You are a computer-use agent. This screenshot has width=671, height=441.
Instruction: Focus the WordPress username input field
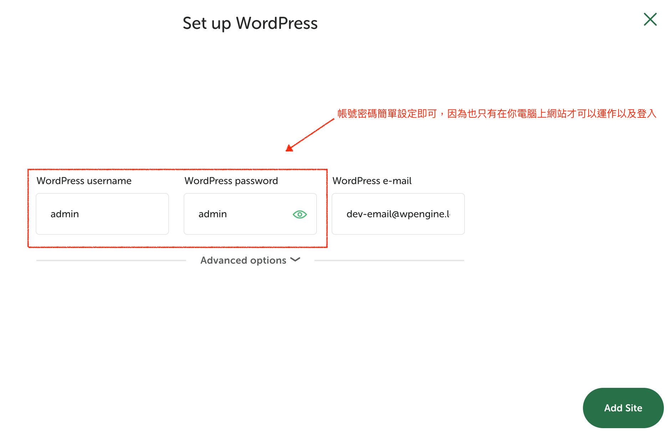click(x=102, y=214)
